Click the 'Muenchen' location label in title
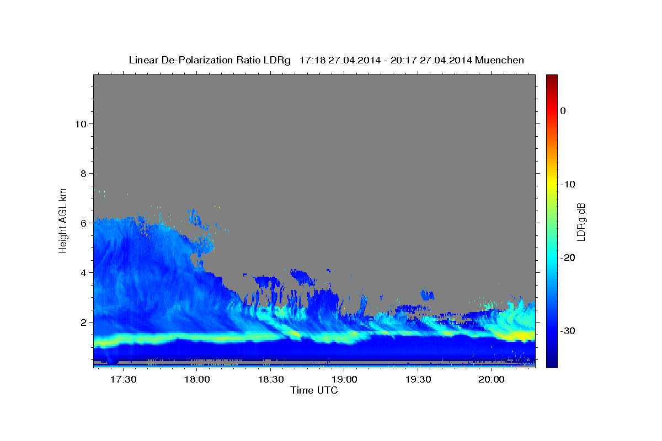This screenshot has height=441, width=662. 500,60
